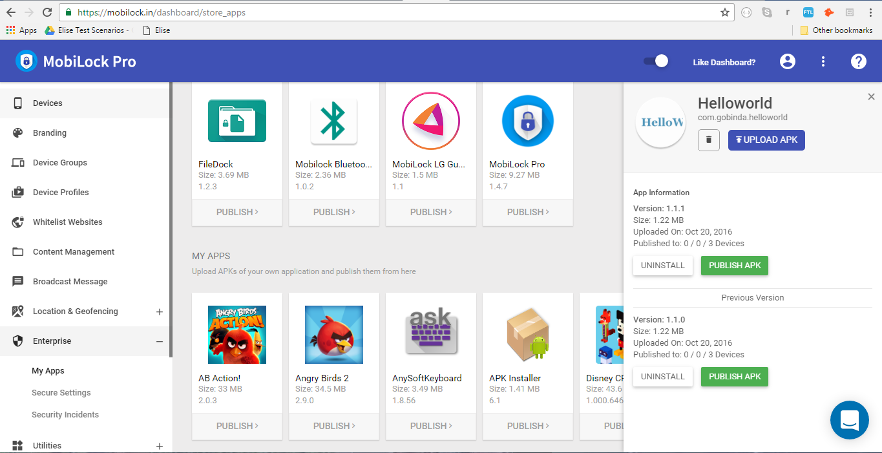Click the Upload APK button
The height and width of the screenshot is (453, 882).
click(766, 140)
